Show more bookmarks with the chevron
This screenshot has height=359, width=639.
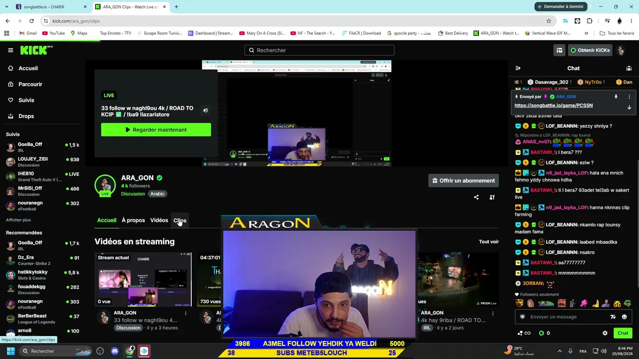[586, 33]
